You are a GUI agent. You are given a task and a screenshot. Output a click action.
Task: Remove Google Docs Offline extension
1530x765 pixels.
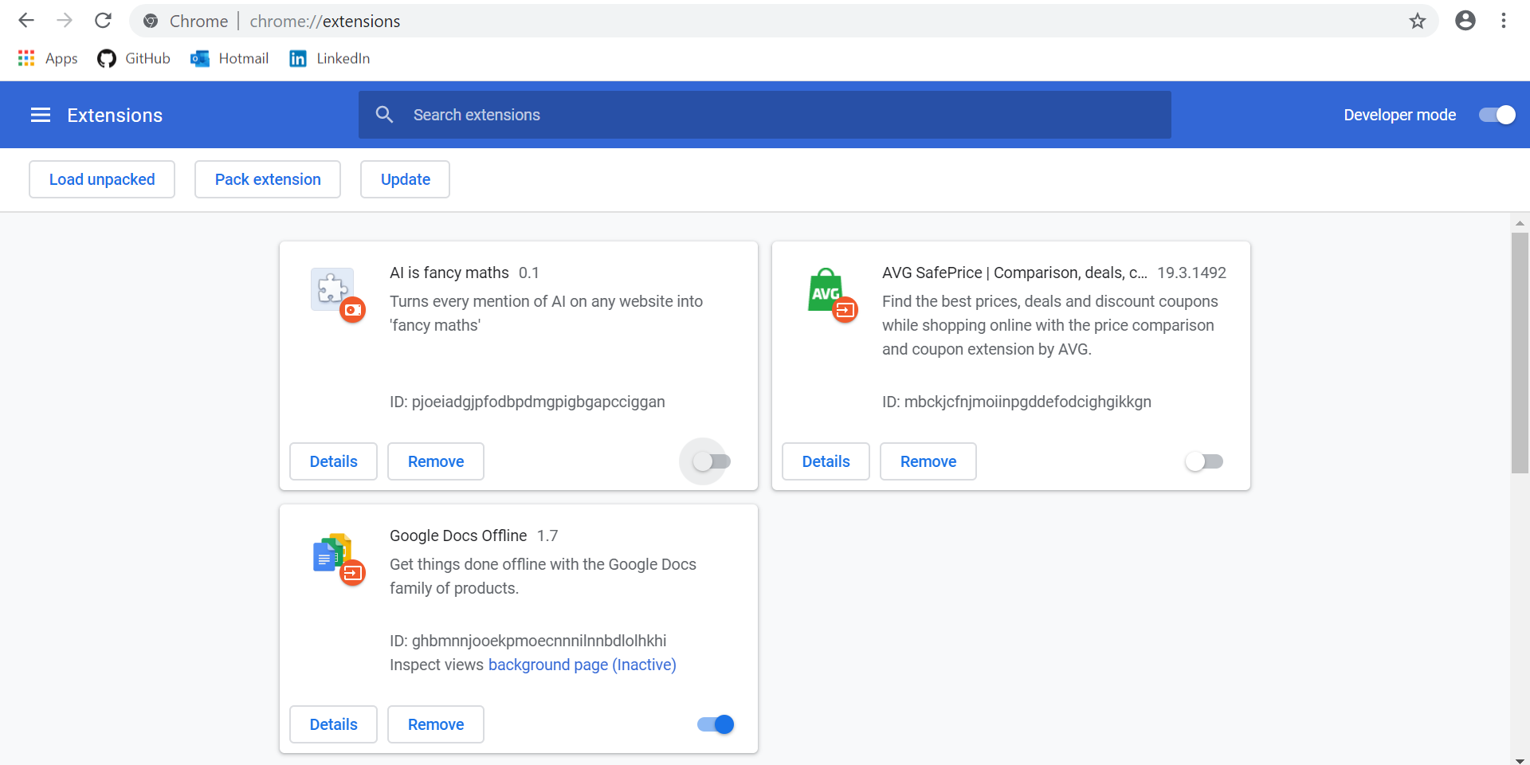(x=436, y=724)
